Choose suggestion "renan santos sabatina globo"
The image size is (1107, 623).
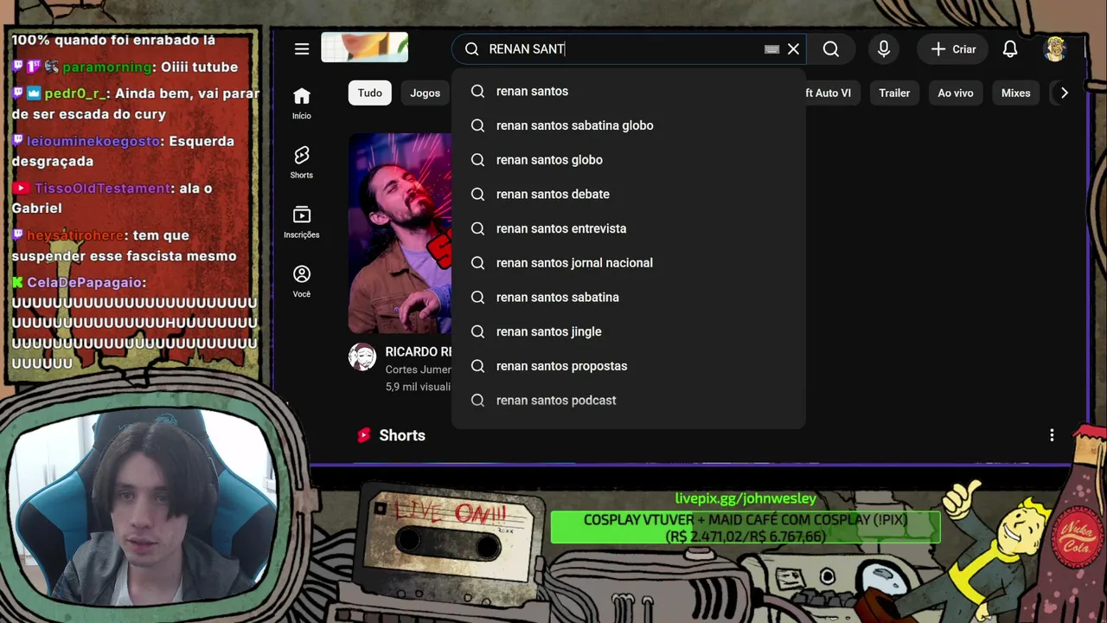point(629,125)
